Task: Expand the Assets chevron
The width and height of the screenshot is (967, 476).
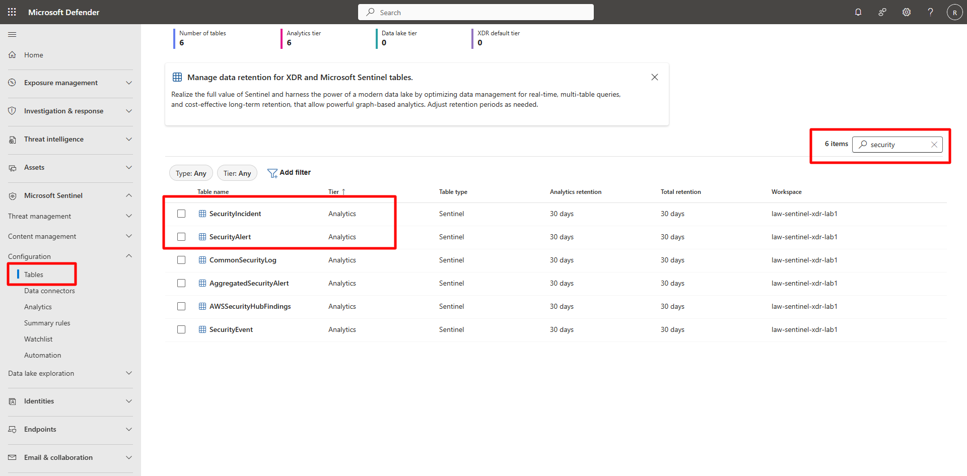Action: [x=129, y=167]
